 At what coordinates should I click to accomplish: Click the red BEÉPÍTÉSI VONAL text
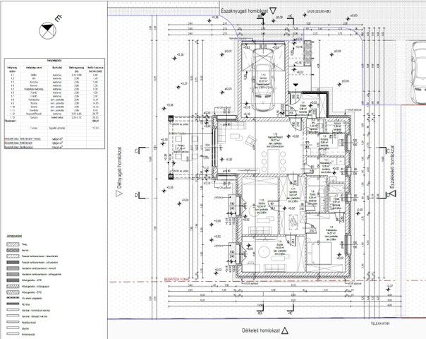click(176, 280)
